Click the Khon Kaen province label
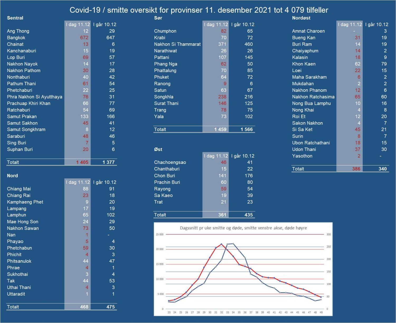Image resolution: width=396 pixels, height=323 pixels. point(304,64)
